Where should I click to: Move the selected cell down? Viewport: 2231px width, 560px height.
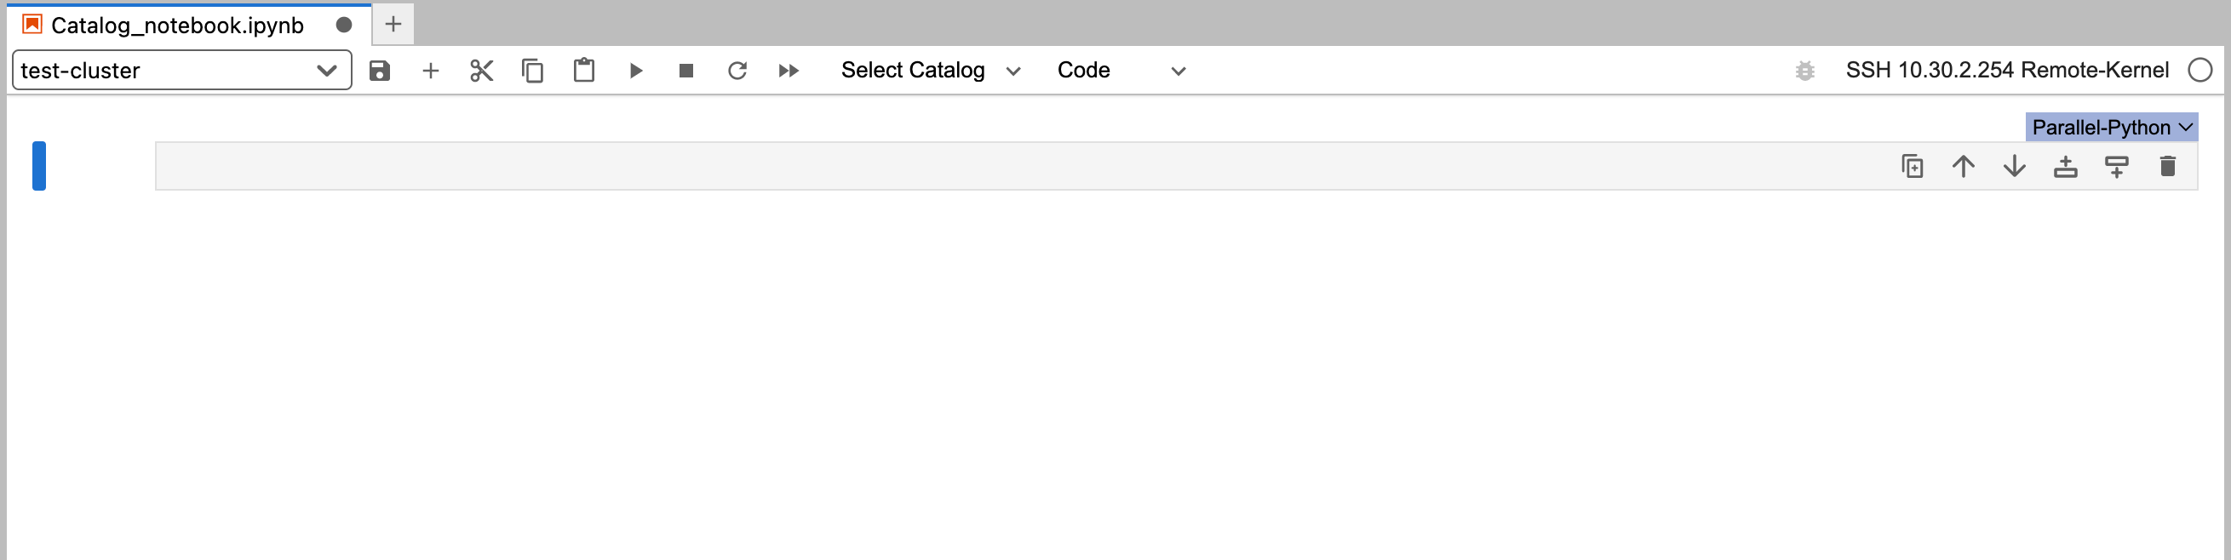click(x=2015, y=165)
